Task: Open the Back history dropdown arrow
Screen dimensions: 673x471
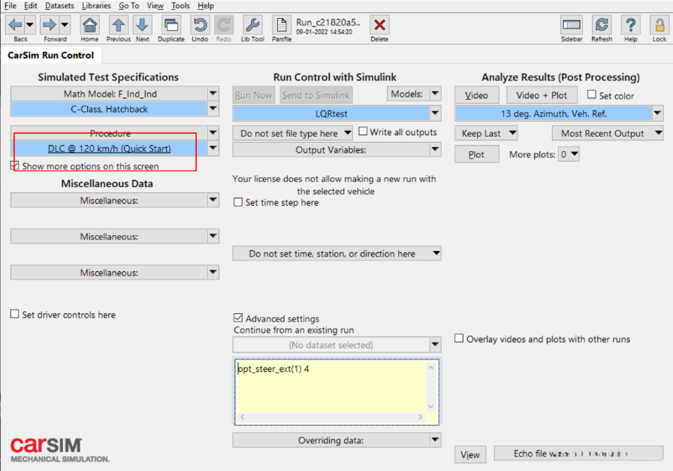Action: 29,25
